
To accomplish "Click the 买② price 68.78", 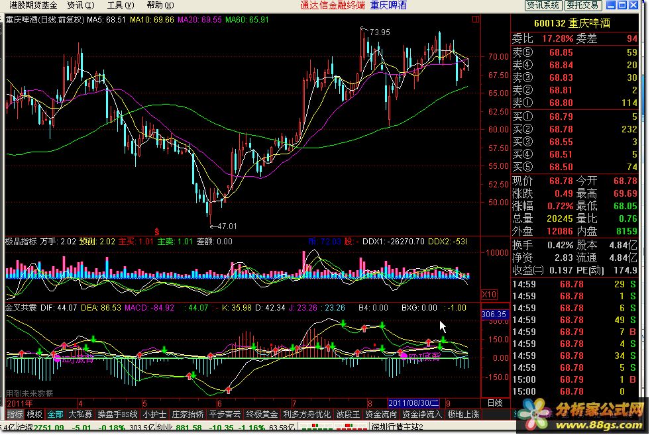I will pyautogui.click(x=561, y=129).
